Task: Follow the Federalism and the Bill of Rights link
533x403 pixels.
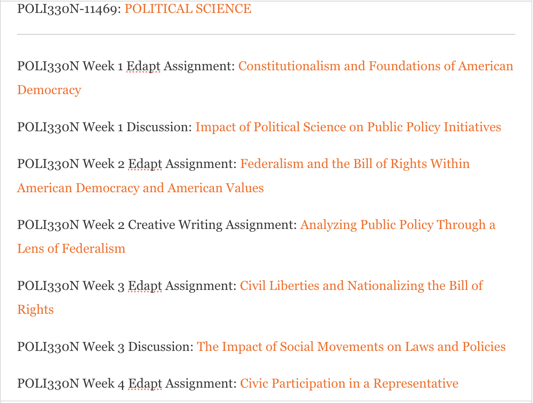Action: [x=355, y=164]
